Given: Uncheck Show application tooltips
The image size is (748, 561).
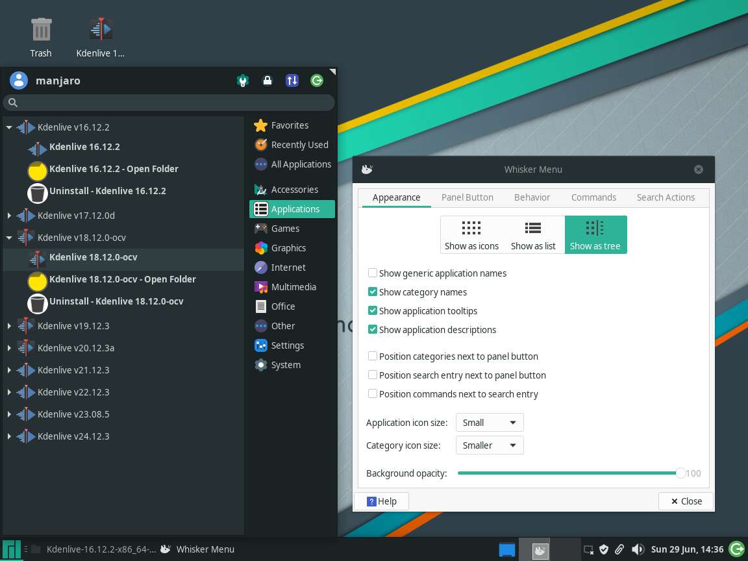Looking at the screenshot, I should 373,311.
